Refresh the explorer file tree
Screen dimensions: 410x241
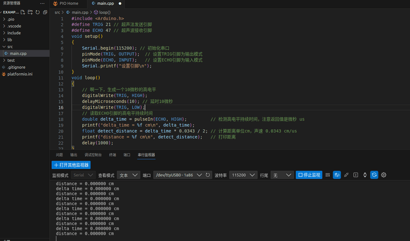pyautogui.click(x=38, y=12)
